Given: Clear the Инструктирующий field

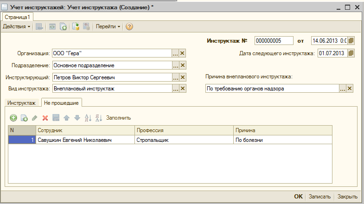Looking at the screenshot, I should (183, 77).
